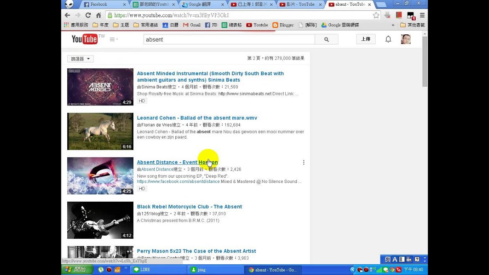Open Absent Minded Instrumental video title
The width and height of the screenshot is (489, 275).
(x=210, y=76)
